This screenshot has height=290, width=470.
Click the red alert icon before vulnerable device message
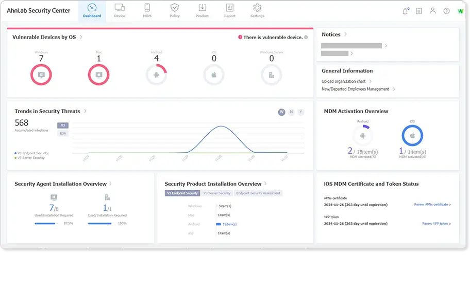click(x=240, y=37)
